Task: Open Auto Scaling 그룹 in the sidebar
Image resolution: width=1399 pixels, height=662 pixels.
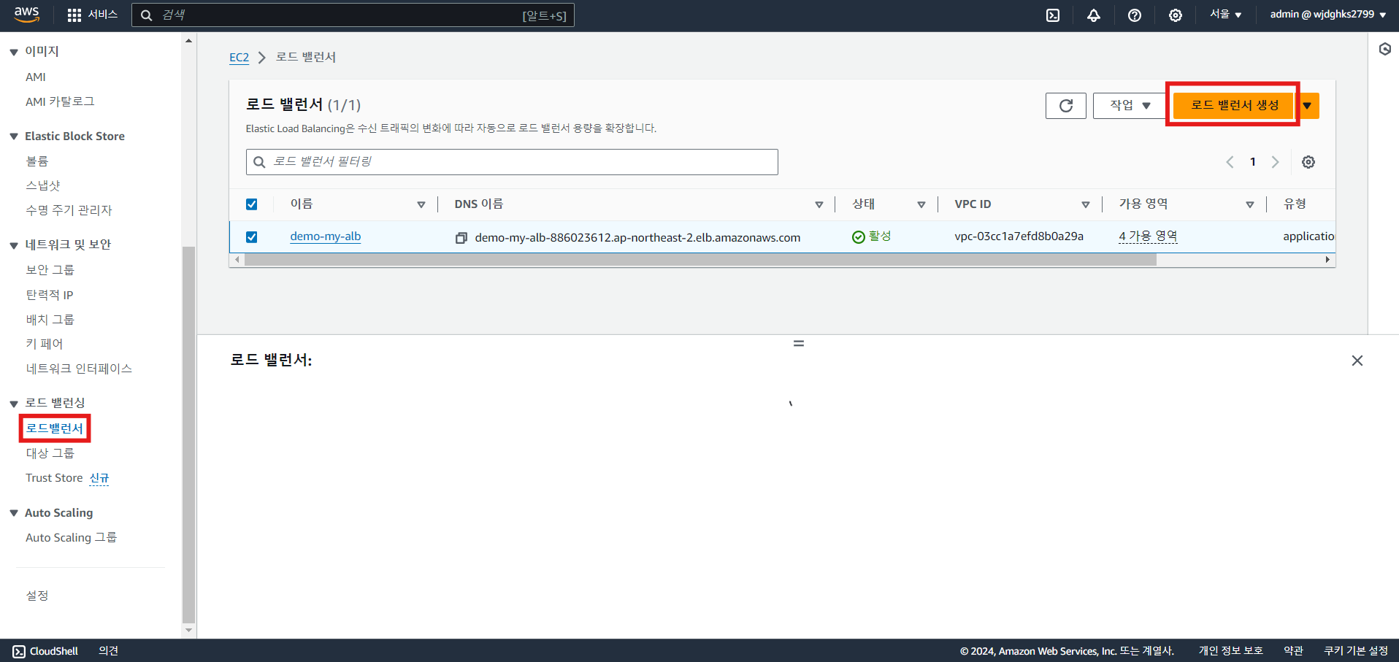Action: pyautogui.click(x=71, y=537)
